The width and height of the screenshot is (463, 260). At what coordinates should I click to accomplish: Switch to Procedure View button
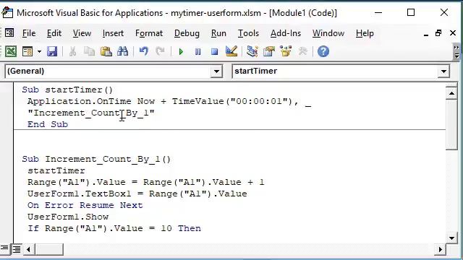tap(5, 249)
